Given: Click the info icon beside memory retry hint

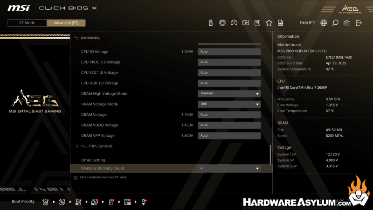Looking at the screenshot, I should click(76, 178).
